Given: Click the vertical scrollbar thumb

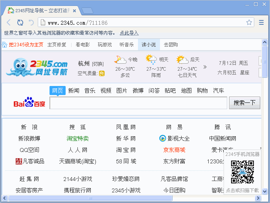Looking at the screenshot, I should pyautogui.click(x=264, y=62).
